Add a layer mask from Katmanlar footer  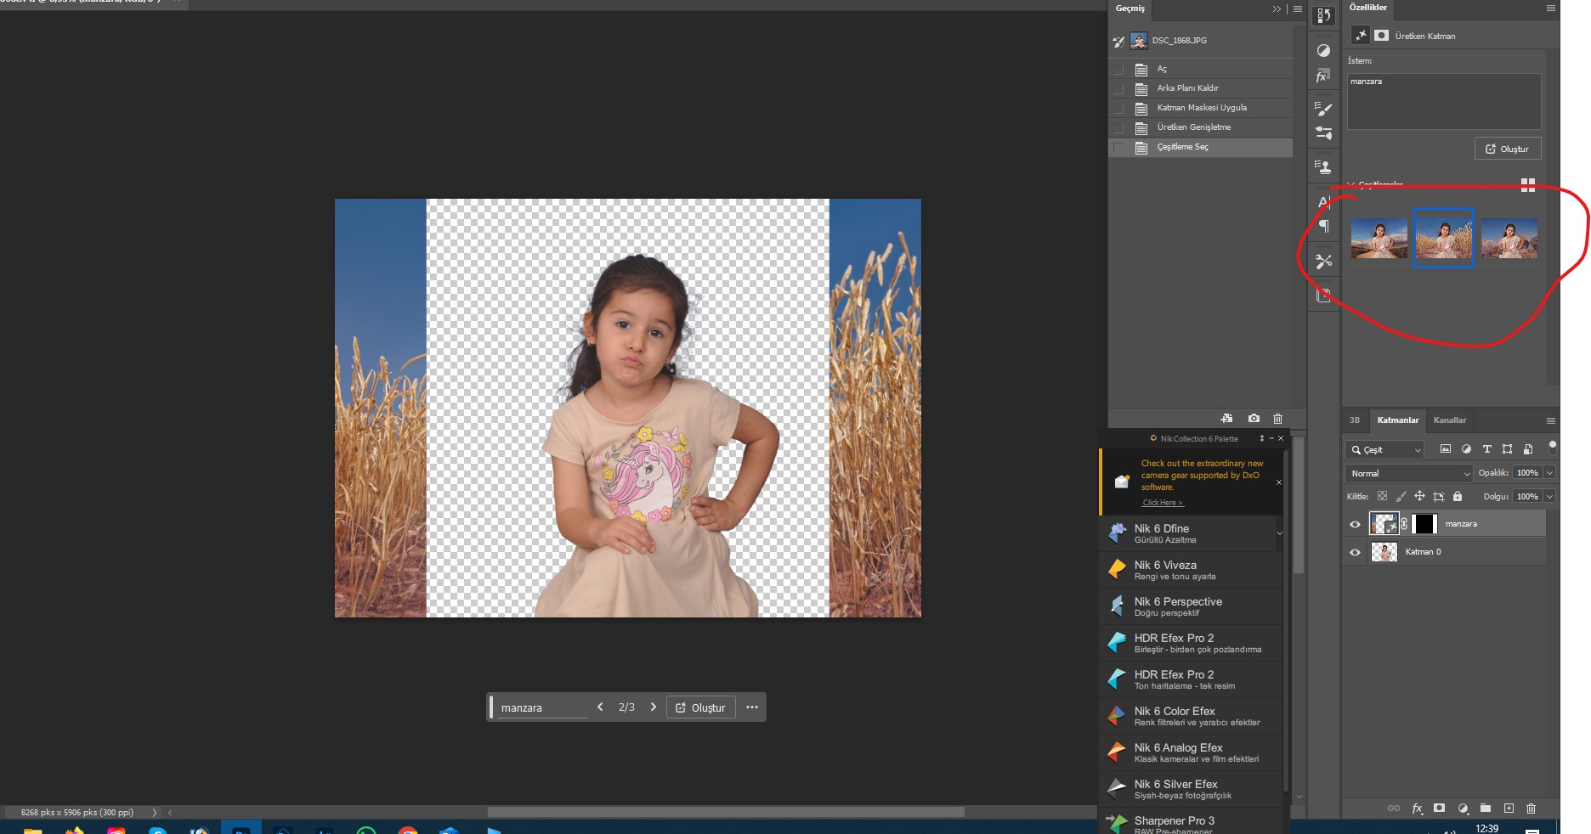pyautogui.click(x=1439, y=809)
